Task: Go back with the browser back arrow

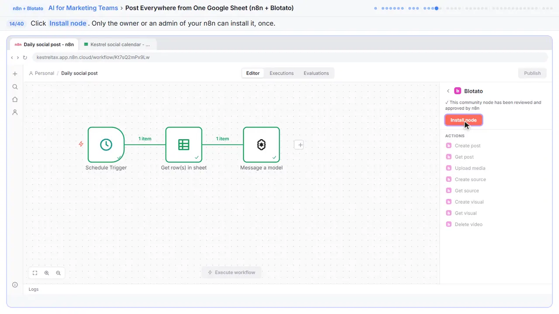Action: (x=12, y=58)
